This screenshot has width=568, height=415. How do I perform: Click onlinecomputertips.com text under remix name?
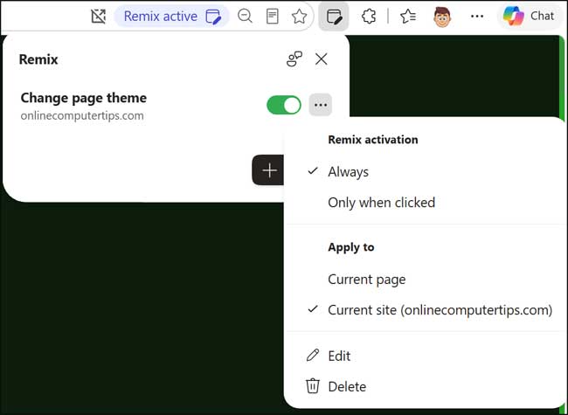(82, 115)
